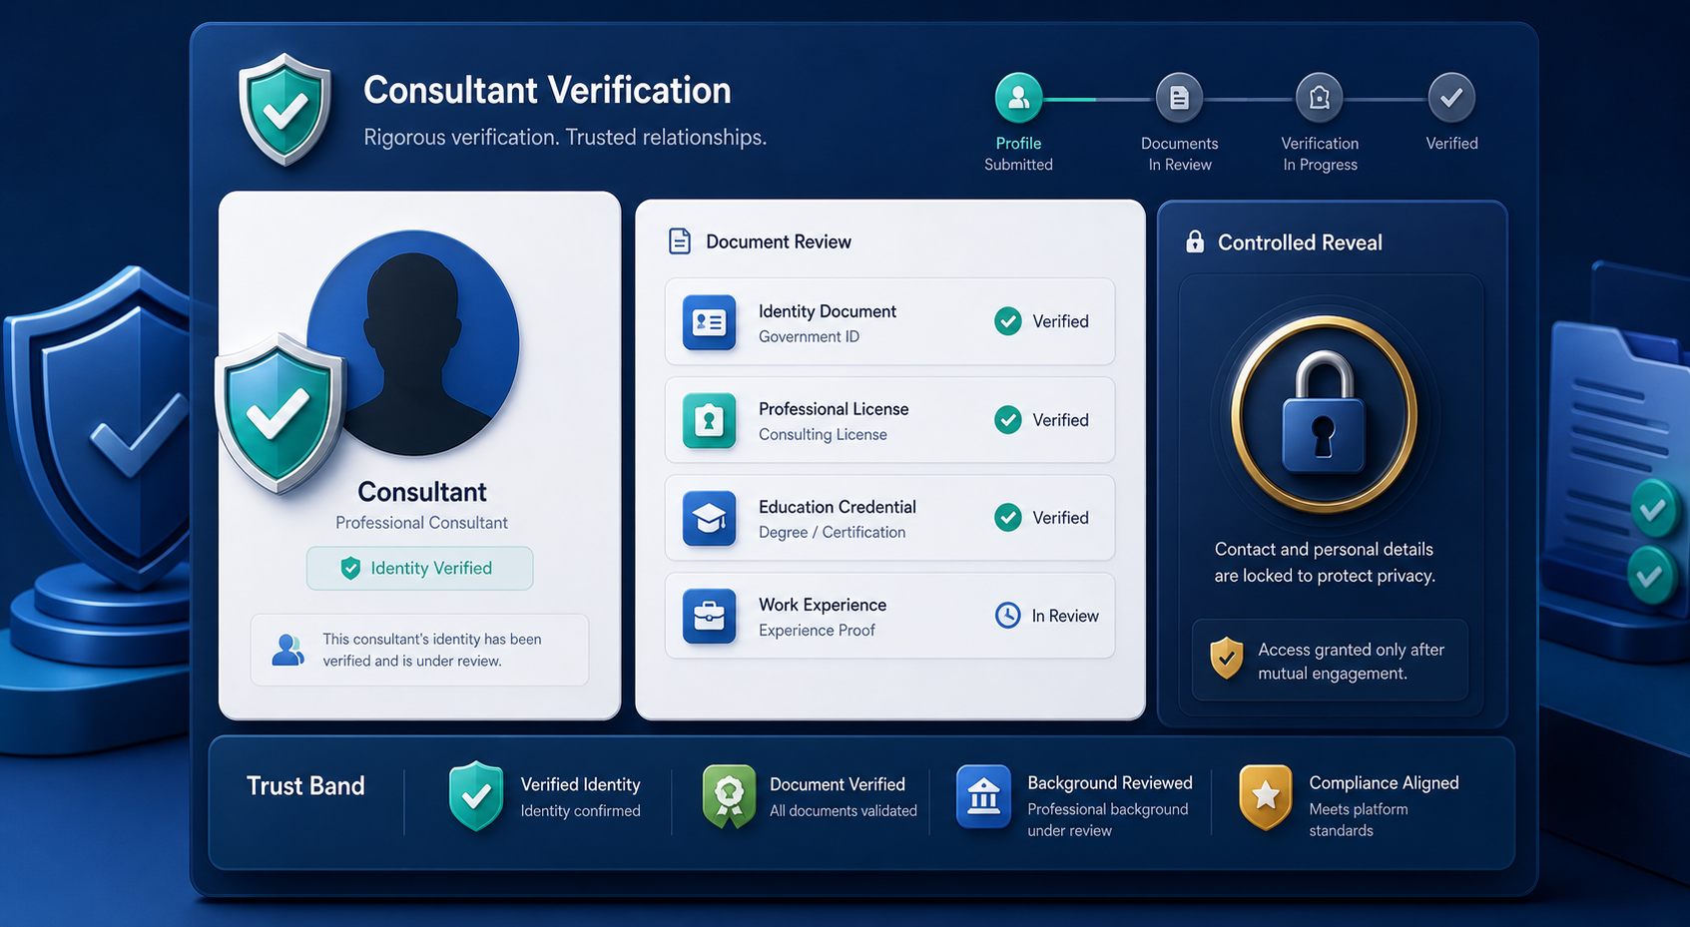Image resolution: width=1690 pixels, height=927 pixels.
Task: Click 'Professional background under review' caption
Action: 1108,820
